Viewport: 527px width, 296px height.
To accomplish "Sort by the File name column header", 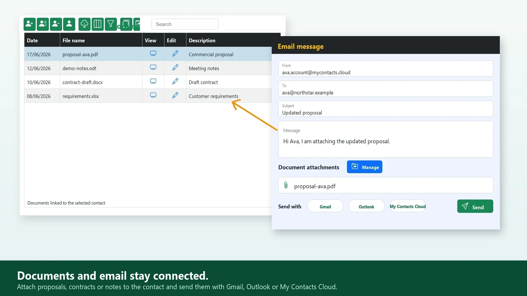I will (101, 40).
